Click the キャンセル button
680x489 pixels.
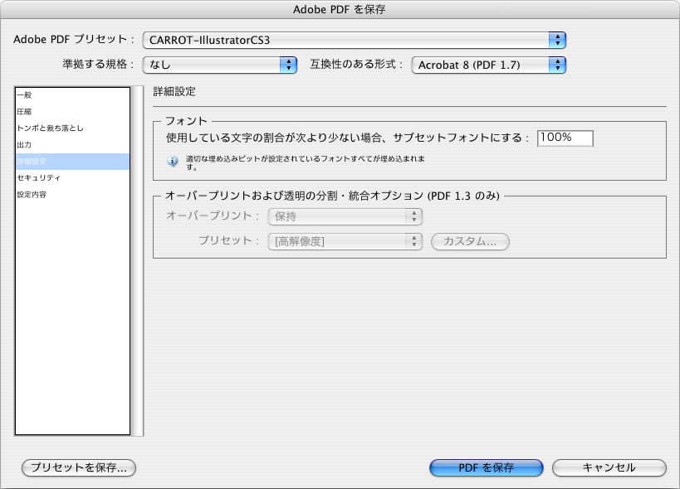tap(609, 467)
